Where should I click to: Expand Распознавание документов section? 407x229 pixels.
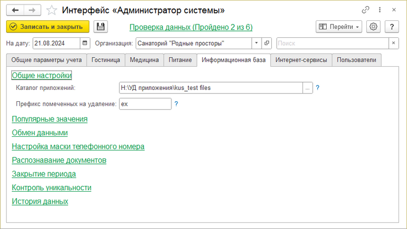pos(59,160)
